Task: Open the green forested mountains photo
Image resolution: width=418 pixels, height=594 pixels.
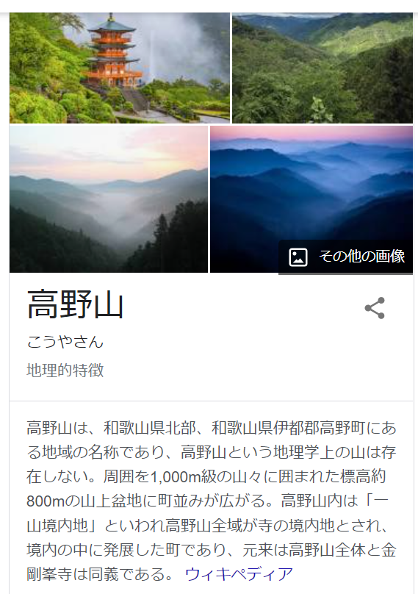Action: click(322, 68)
